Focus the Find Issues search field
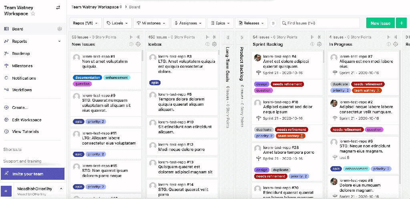This screenshot has height=199, width=410. pyautogui.click(x=320, y=23)
